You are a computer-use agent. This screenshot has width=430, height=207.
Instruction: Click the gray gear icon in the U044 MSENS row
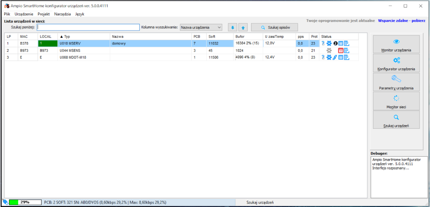[329, 50]
